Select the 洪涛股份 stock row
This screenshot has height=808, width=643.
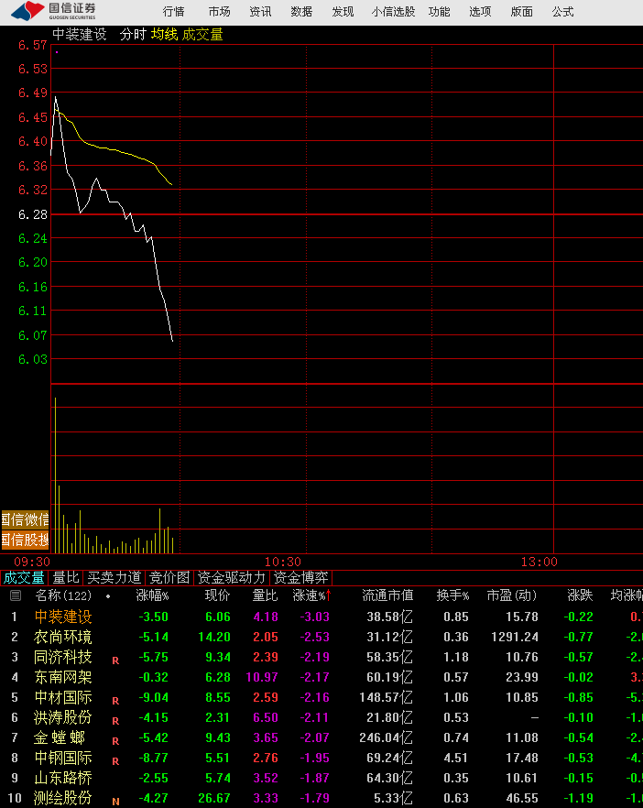coord(321,717)
